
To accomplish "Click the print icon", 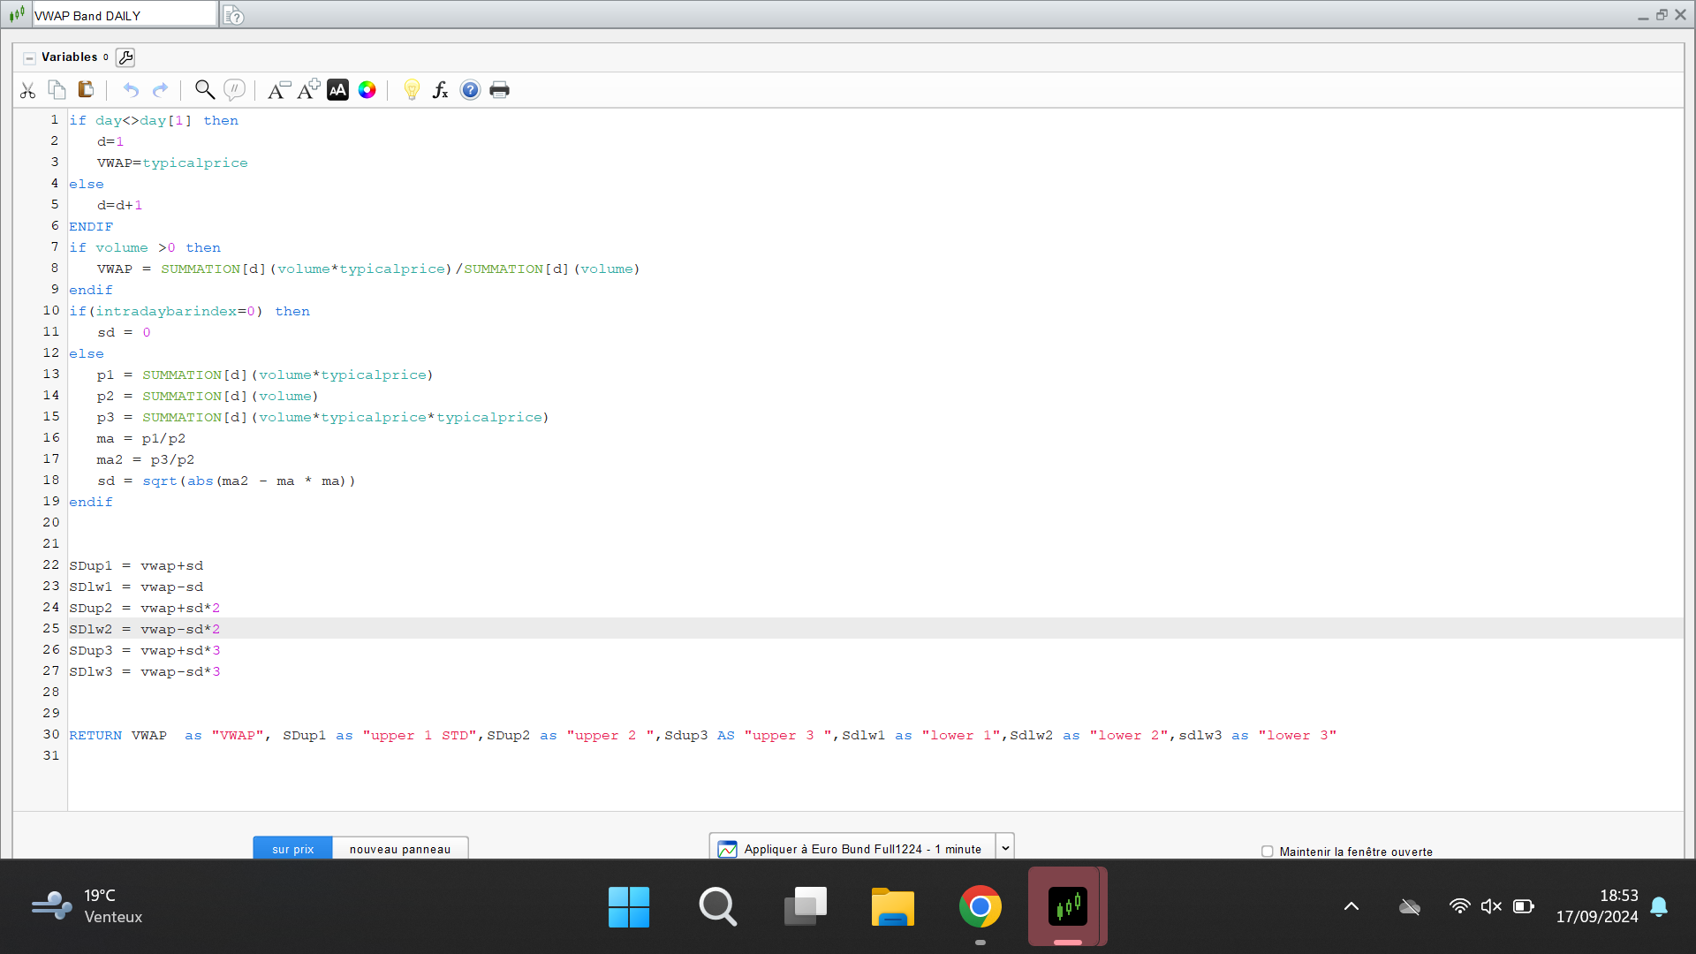I will pyautogui.click(x=499, y=90).
